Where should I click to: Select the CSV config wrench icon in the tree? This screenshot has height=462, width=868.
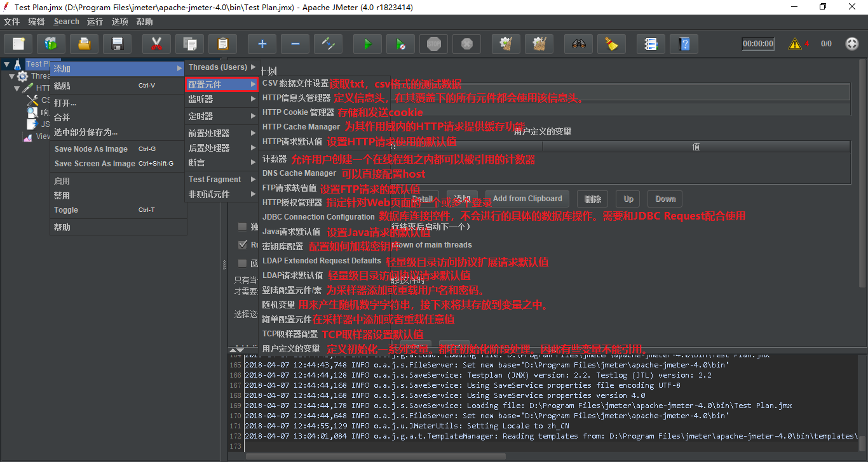tap(33, 100)
